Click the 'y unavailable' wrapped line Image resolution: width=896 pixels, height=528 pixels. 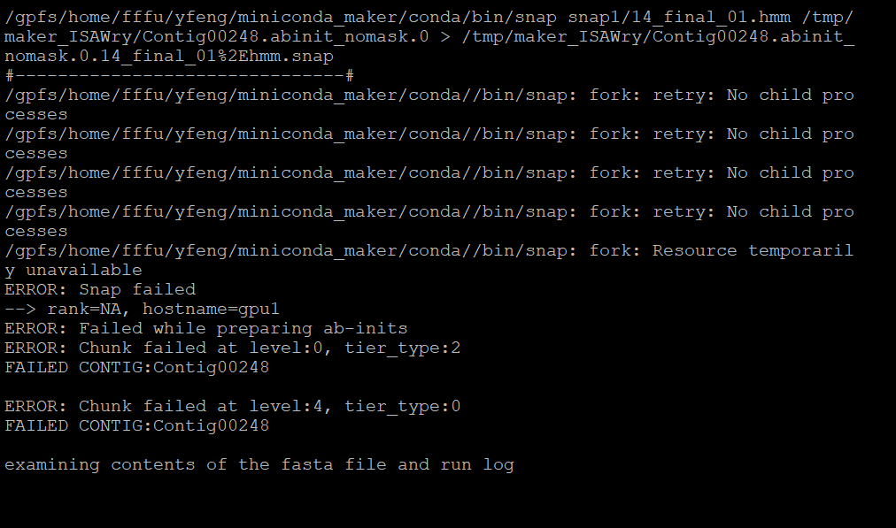[x=73, y=270]
